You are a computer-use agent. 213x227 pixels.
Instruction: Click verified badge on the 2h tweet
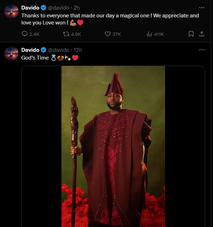coord(43,7)
